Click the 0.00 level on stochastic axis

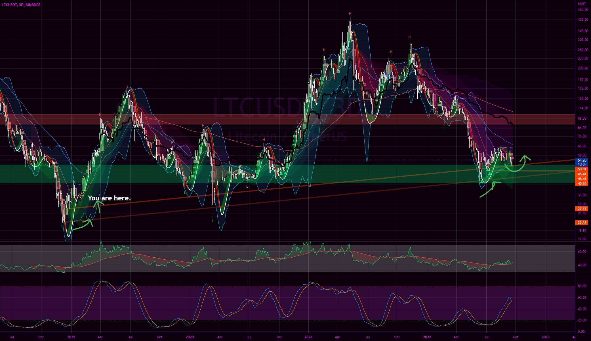coord(581,332)
